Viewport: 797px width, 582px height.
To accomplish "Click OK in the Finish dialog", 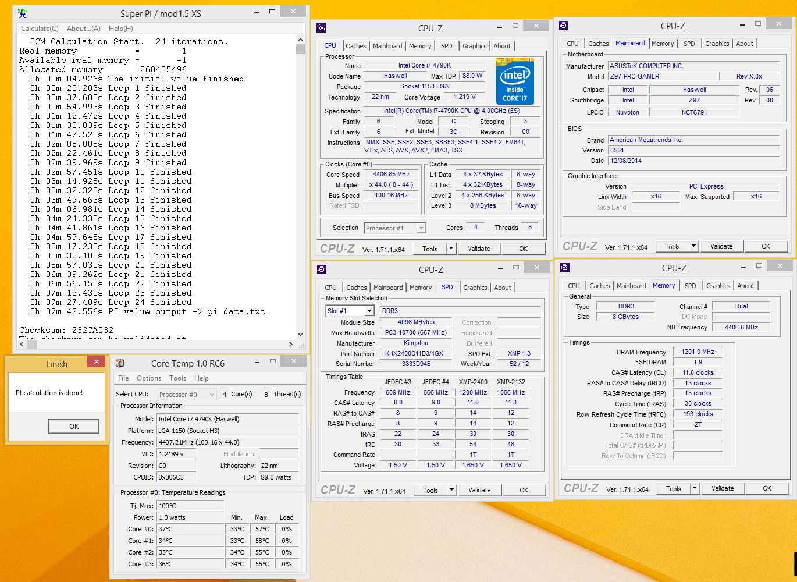I will coord(74,427).
